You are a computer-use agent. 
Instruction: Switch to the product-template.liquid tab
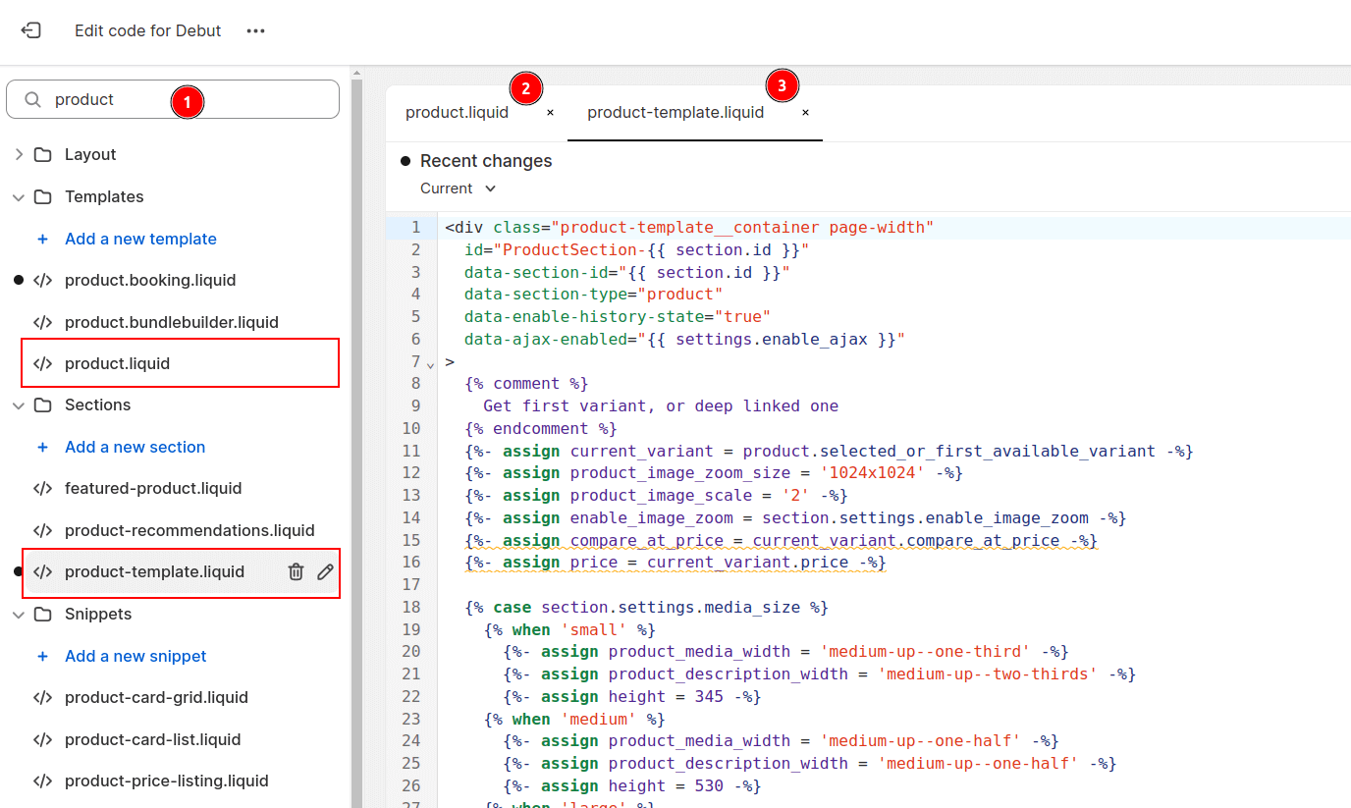(675, 112)
